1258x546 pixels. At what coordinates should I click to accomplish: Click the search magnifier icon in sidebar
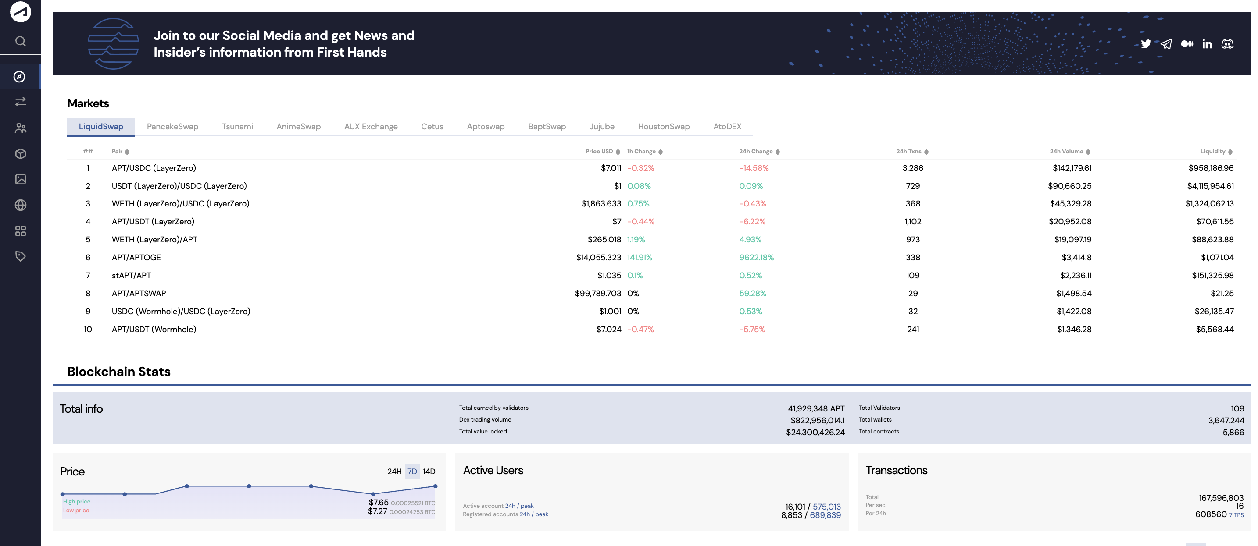click(20, 42)
